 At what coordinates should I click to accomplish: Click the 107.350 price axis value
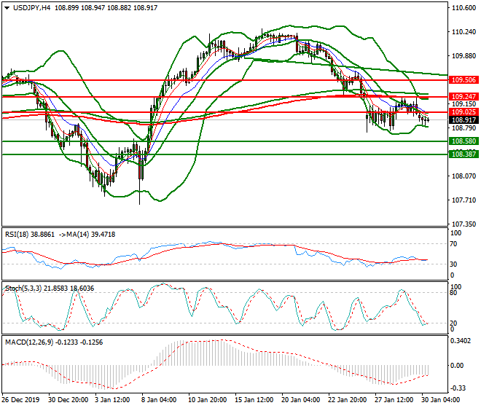[x=464, y=224]
